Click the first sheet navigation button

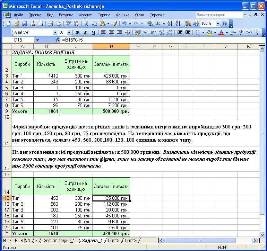5,241
